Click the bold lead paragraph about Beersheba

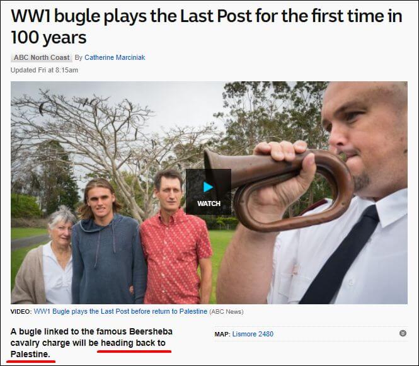[91, 343]
